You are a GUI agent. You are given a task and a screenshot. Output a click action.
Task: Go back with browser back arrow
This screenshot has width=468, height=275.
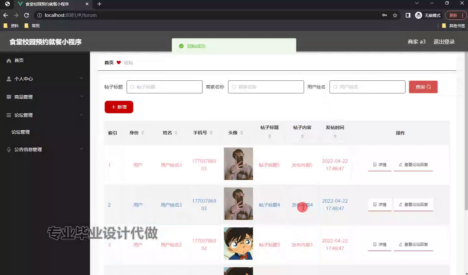coord(6,15)
